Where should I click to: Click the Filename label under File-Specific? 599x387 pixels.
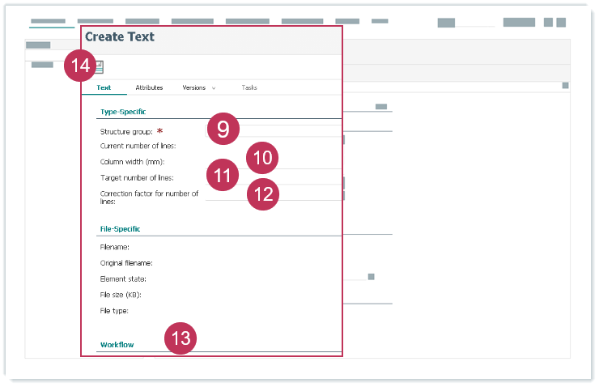coord(114,247)
